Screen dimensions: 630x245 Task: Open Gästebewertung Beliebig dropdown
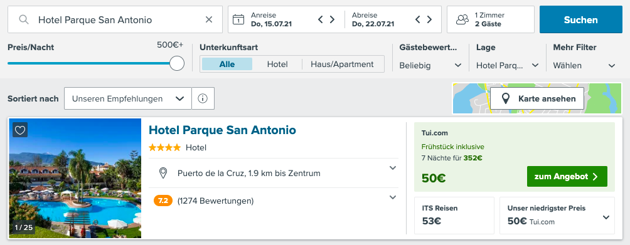pyautogui.click(x=430, y=65)
